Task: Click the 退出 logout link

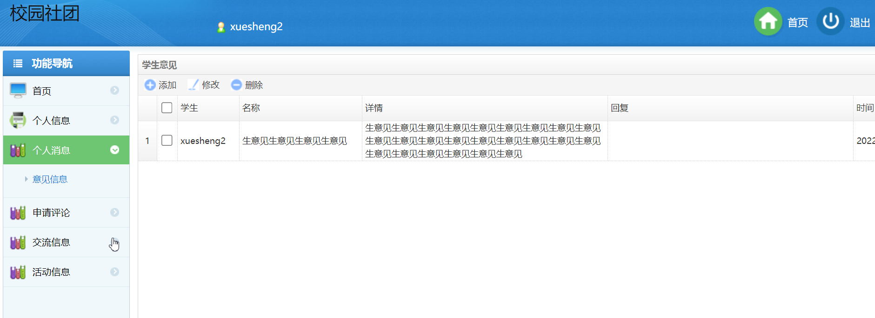Action: 860,22
